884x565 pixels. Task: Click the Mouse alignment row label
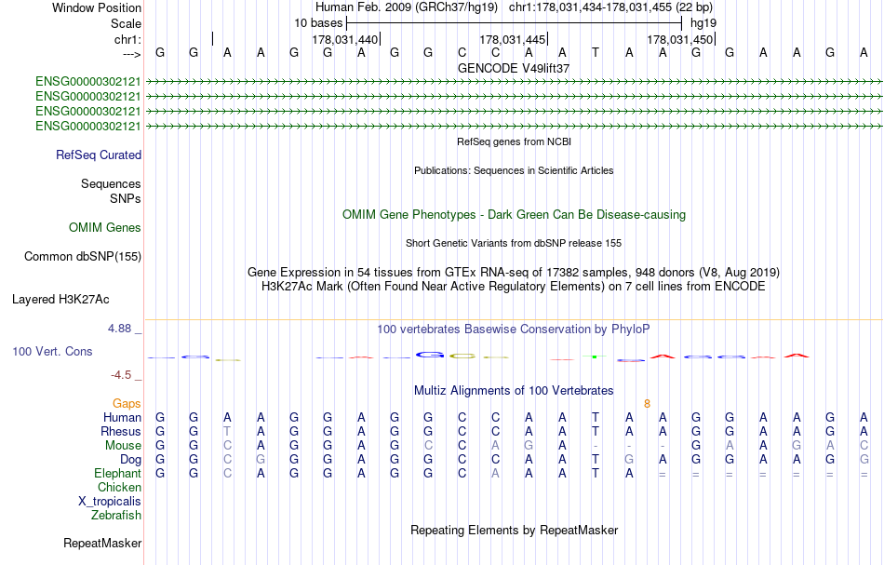click(x=123, y=446)
